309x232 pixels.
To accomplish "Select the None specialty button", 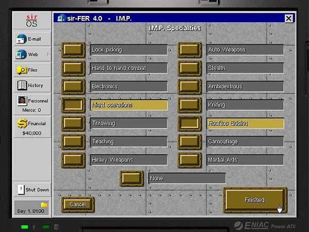I will [132, 178].
